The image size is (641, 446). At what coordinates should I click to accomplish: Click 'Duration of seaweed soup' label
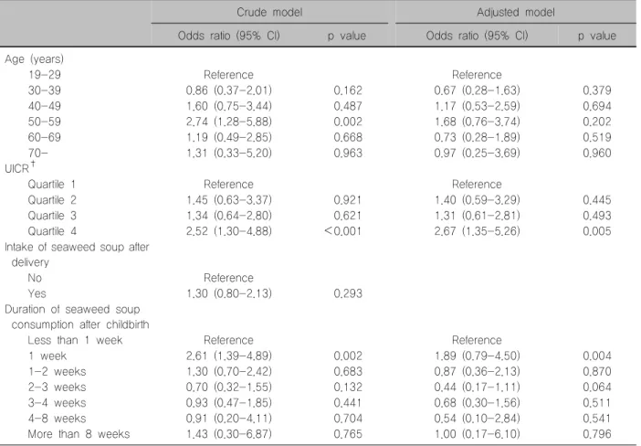click(72, 309)
